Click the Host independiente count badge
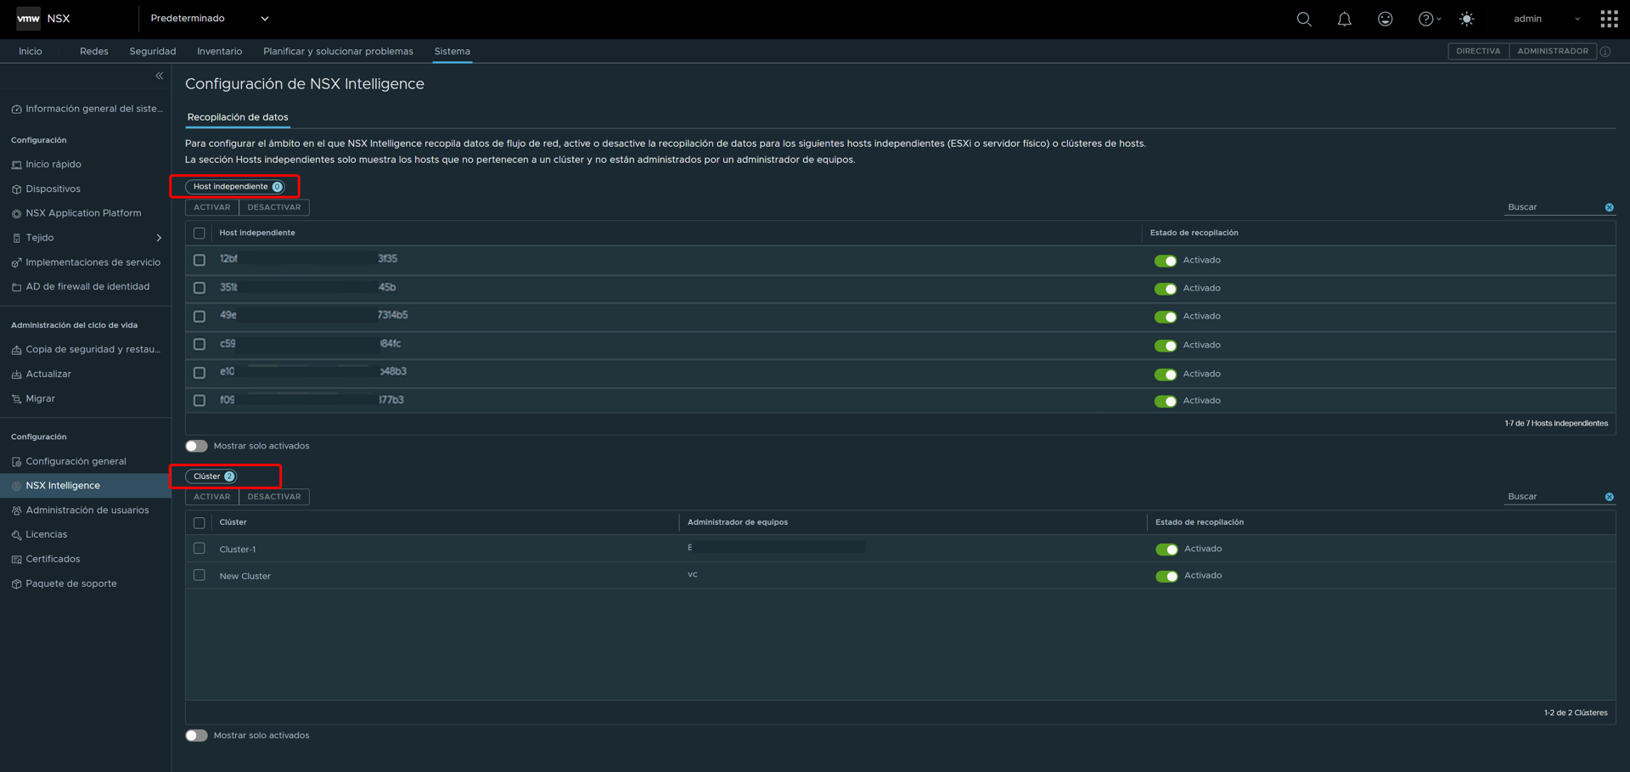 278,187
